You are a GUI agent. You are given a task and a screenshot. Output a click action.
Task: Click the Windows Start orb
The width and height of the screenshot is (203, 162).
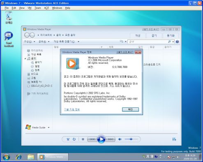pos(6,157)
